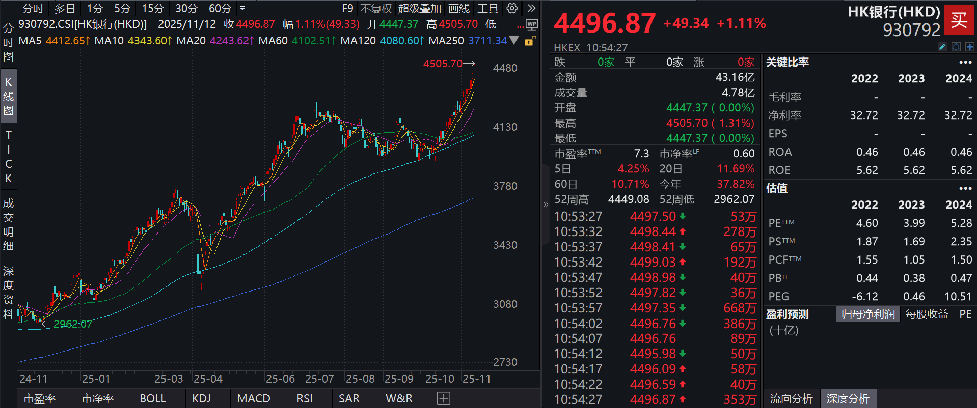Click the double-chevron toolbar overflow icon

tap(532, 8)
